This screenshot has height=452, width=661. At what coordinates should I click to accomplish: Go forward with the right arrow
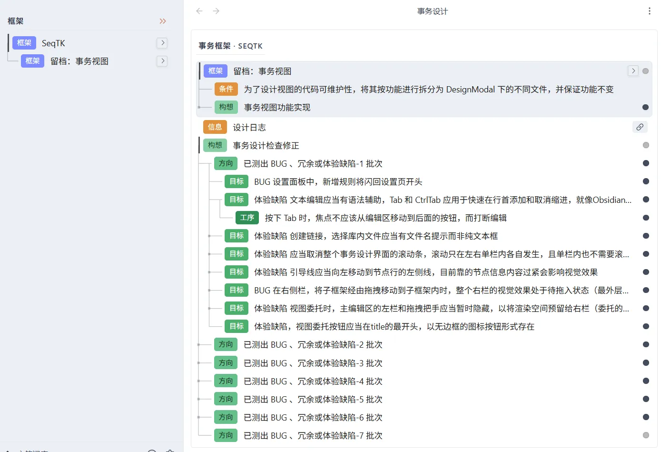pyautogui.click(x=216, y=11)
